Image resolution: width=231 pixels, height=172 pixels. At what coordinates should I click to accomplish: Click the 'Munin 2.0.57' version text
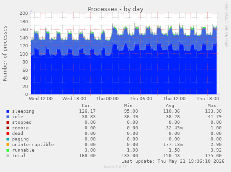tap(115, 167)
